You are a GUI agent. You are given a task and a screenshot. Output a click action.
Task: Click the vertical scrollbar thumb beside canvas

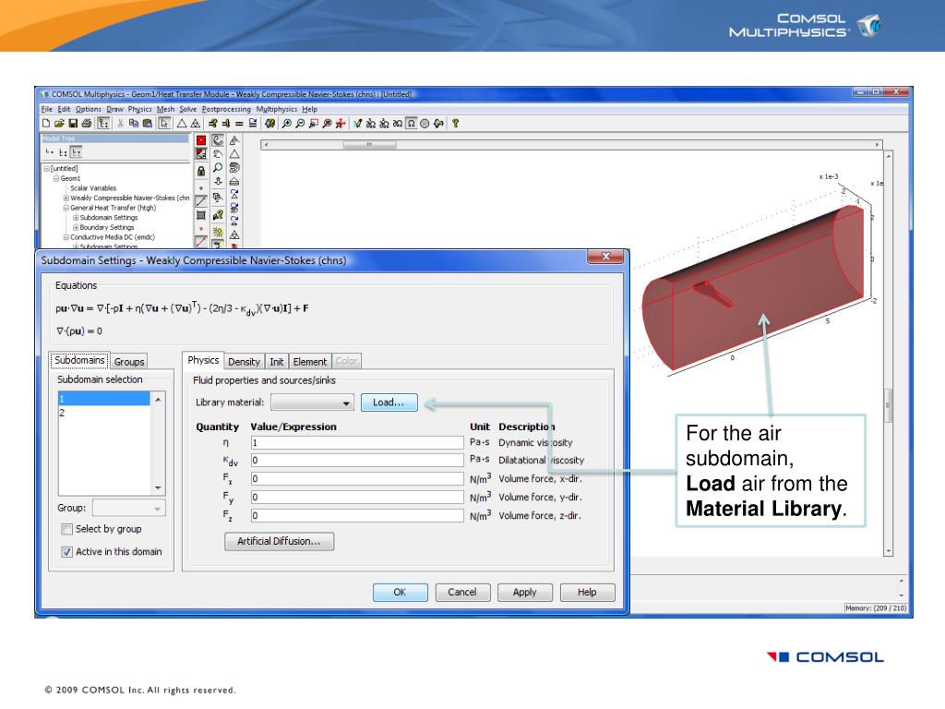[888, 406]
